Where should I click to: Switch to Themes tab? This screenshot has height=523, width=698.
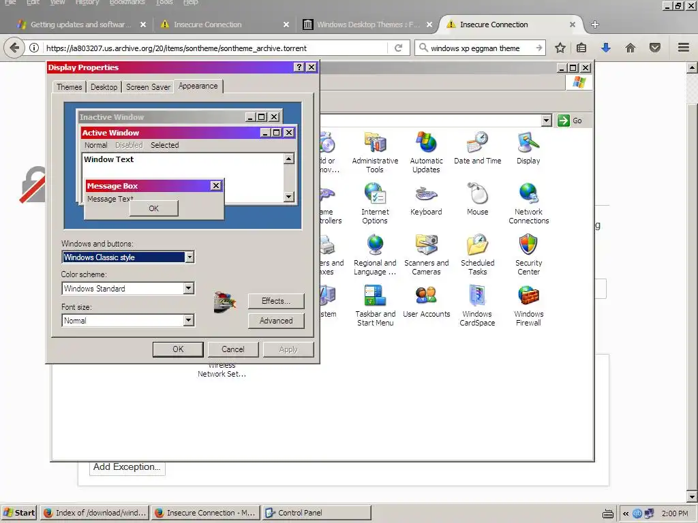pos(69,87)
